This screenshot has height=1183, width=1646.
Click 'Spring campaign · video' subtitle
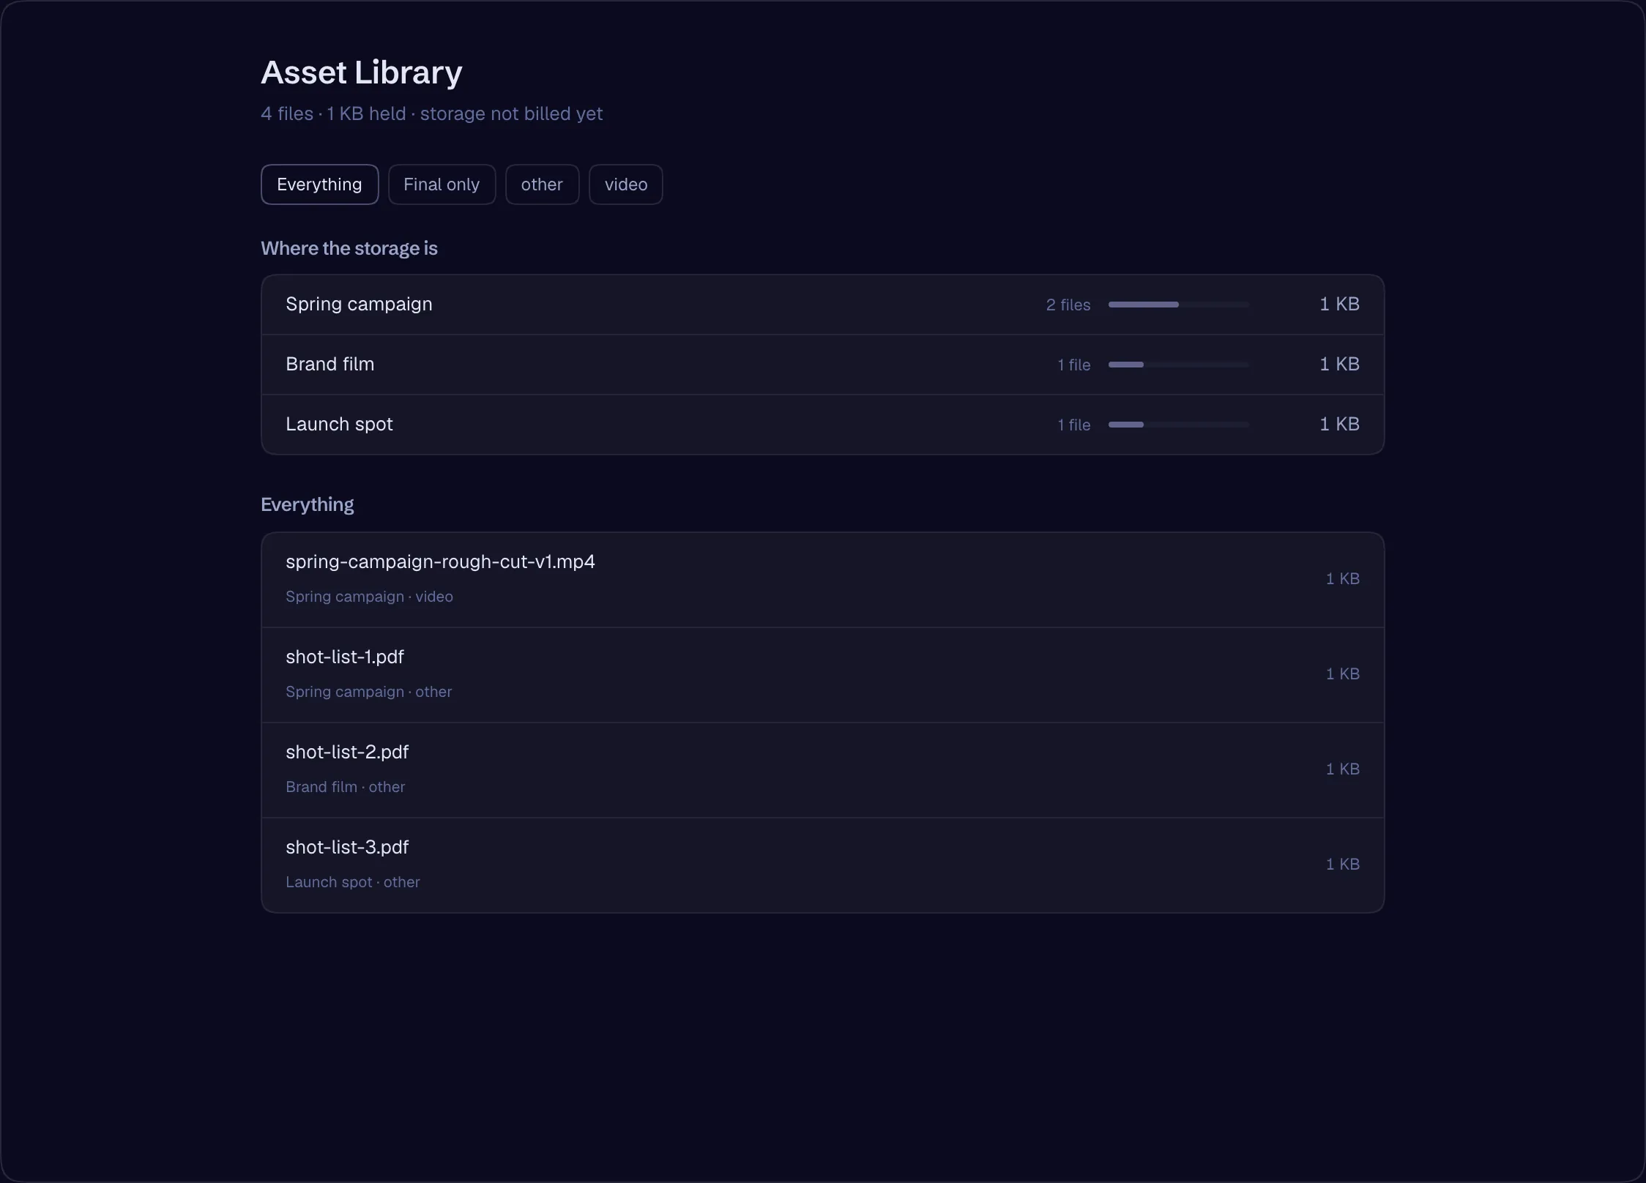pos(369,597)
